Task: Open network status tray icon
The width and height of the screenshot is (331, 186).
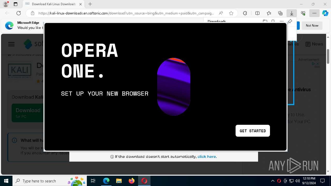Action: pos(291,181)
